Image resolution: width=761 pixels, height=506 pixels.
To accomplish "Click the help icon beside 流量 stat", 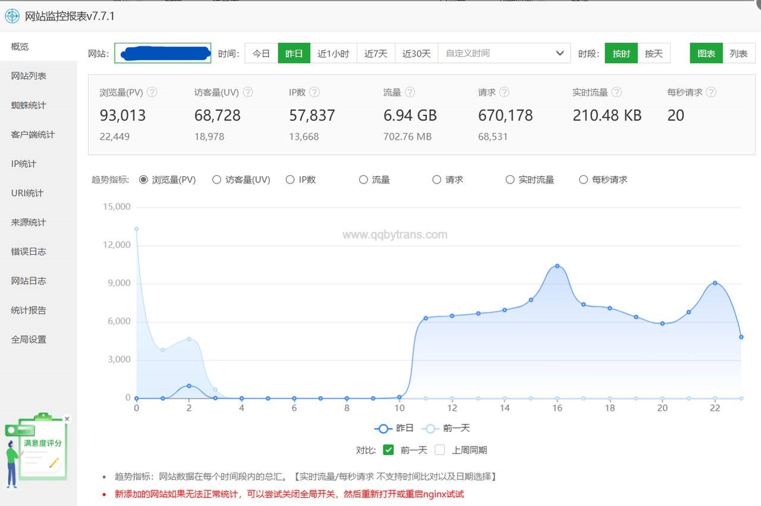I will pos(410,92).
